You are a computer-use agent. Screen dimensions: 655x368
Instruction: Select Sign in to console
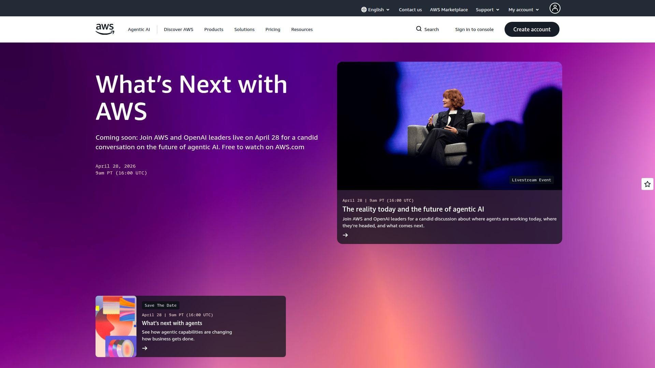click(x=474, y=29)
